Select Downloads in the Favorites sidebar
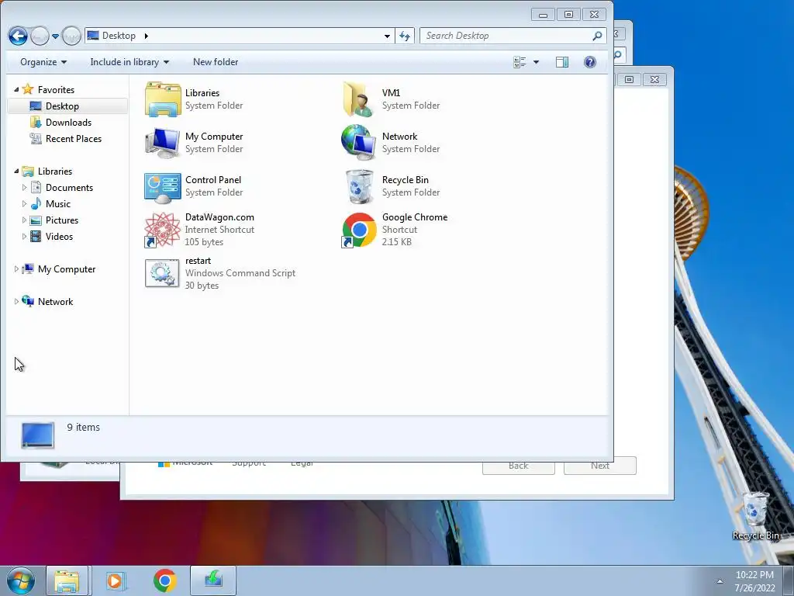 coord(67,122)
